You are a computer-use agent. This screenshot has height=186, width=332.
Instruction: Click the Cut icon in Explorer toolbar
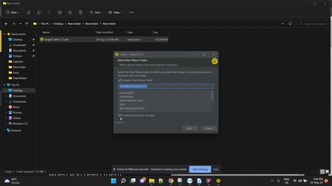click(29, 12)
